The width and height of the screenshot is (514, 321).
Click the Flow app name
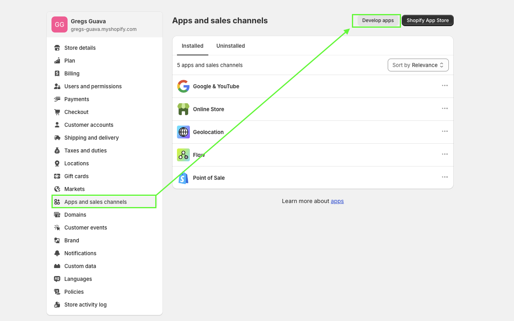[199, 155]
